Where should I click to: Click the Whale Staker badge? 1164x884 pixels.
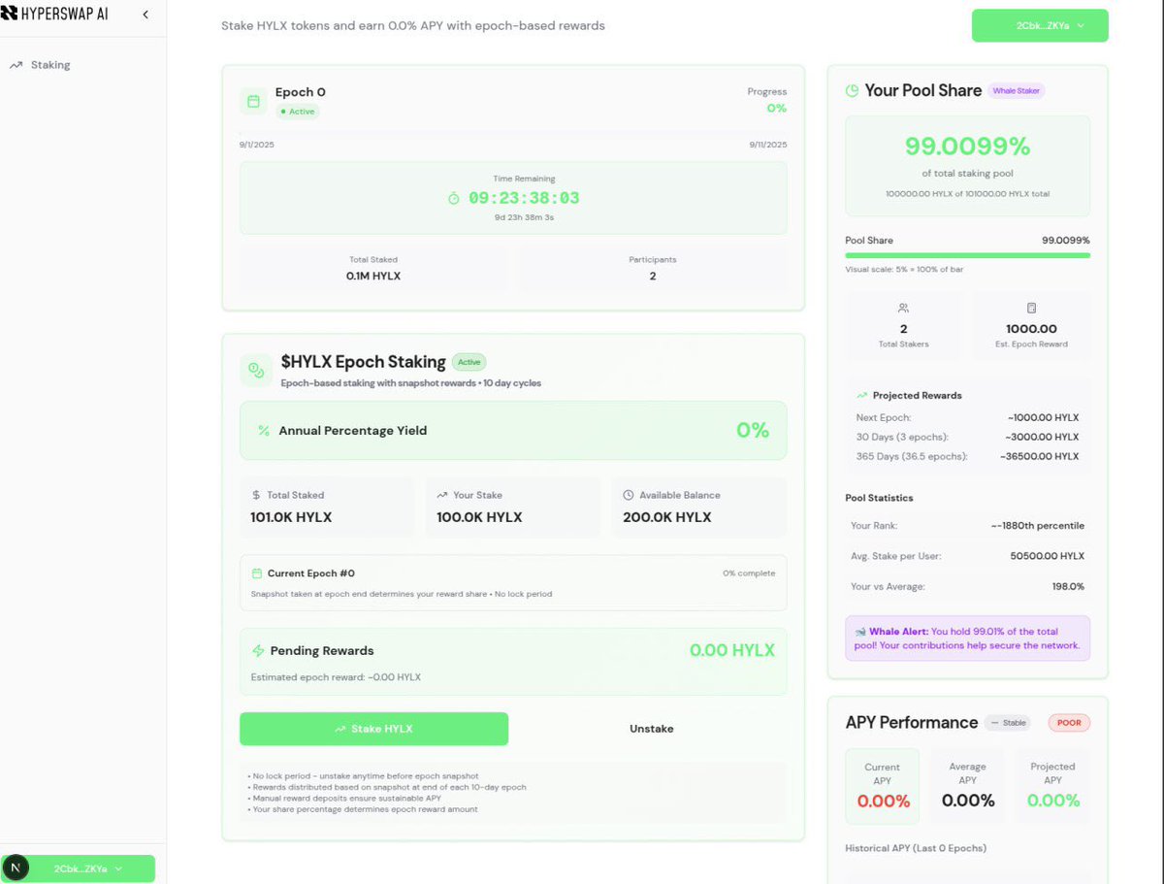pos(1017,91)
